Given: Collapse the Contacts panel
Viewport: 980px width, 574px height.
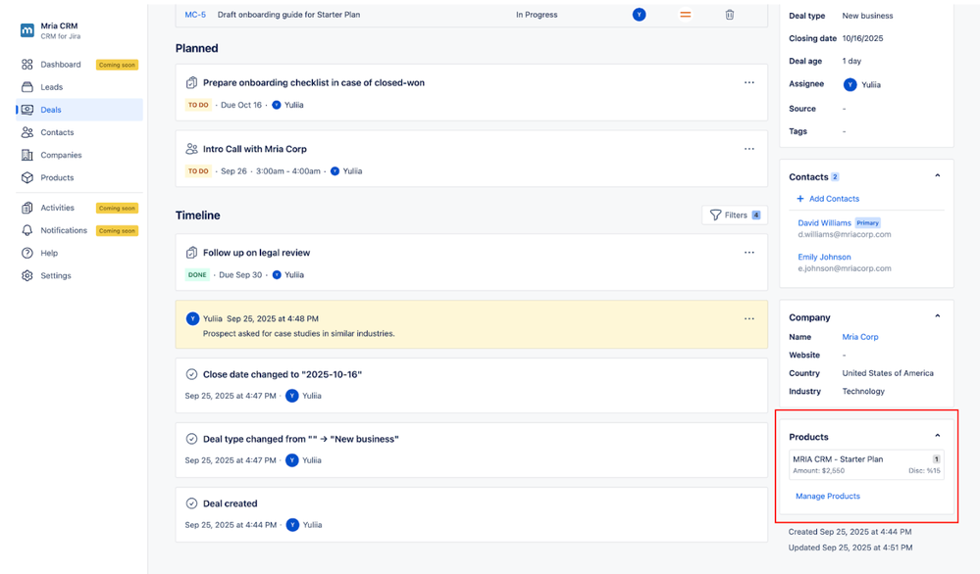Looking at the screenshot, I should pos(937,176).
